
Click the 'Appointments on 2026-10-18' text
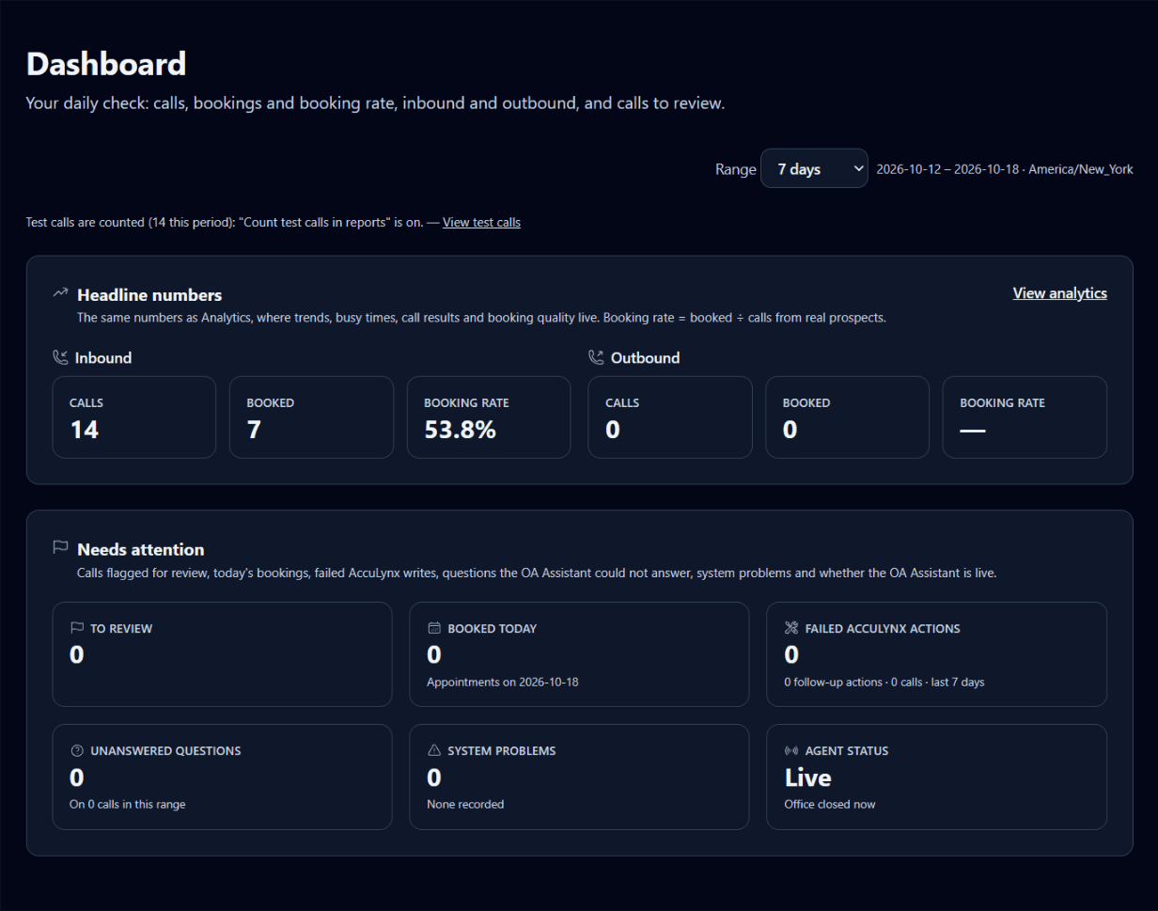point(503,682)
